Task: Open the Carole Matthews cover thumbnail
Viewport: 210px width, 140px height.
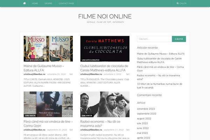Action: [x=105, y=49]
